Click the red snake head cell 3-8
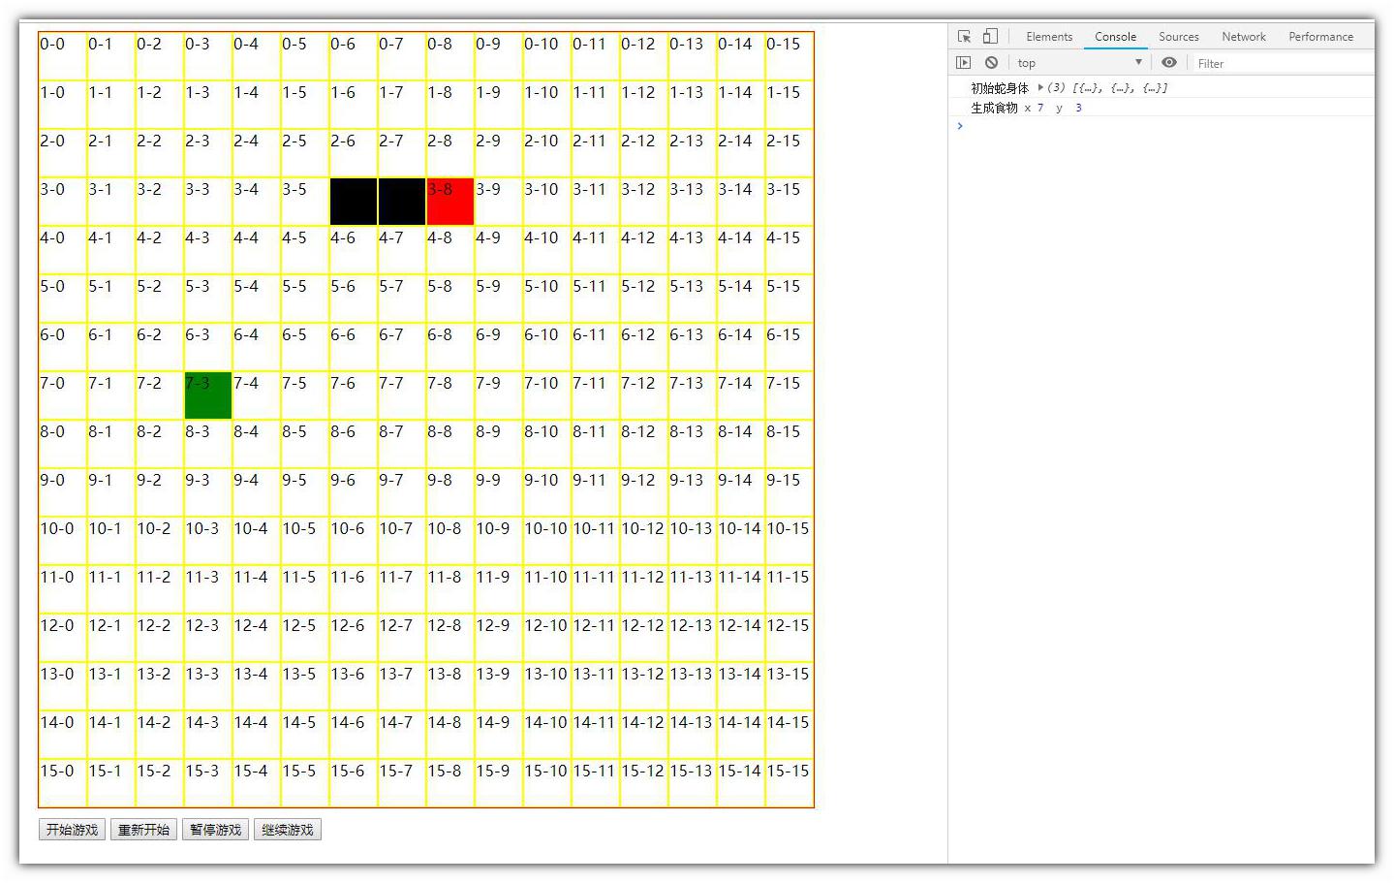1394x883 pixels. (450, 202)
